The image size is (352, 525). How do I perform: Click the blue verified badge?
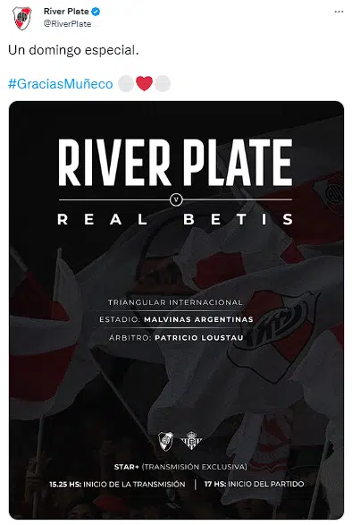pyautogui.click(x=96, y=12)
